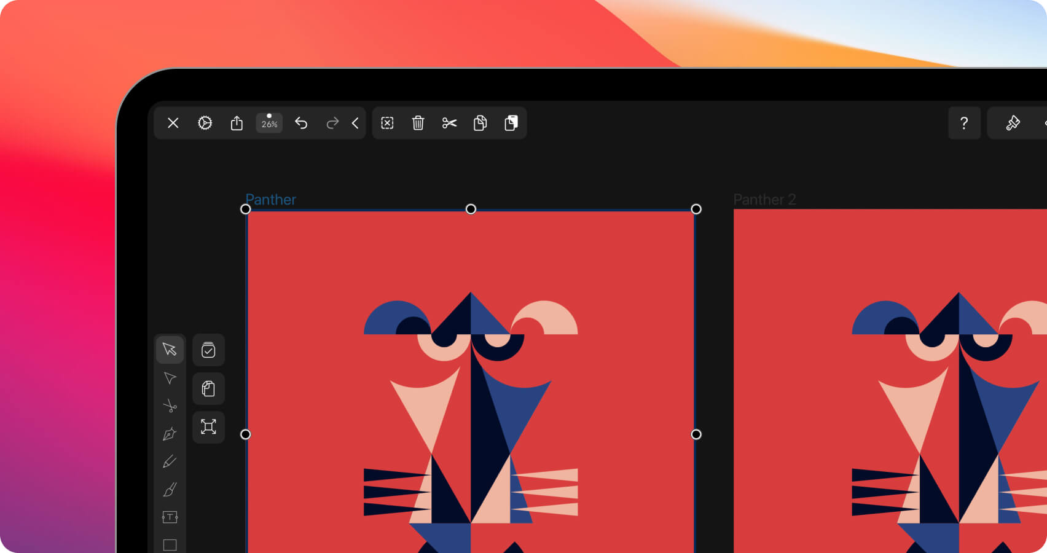Select the Brush tool
1047x553 pixels.
coord(170,489)
